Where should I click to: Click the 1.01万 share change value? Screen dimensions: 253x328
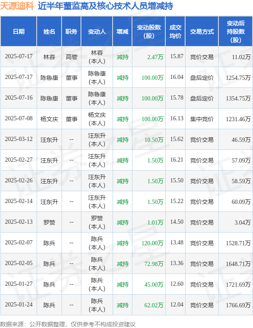pyautogui.click(x=155, y=222)
